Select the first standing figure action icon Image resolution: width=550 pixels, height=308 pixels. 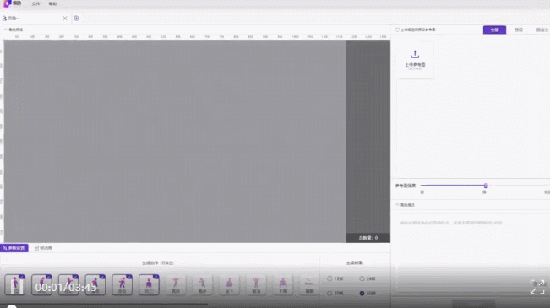pos(14,284)
